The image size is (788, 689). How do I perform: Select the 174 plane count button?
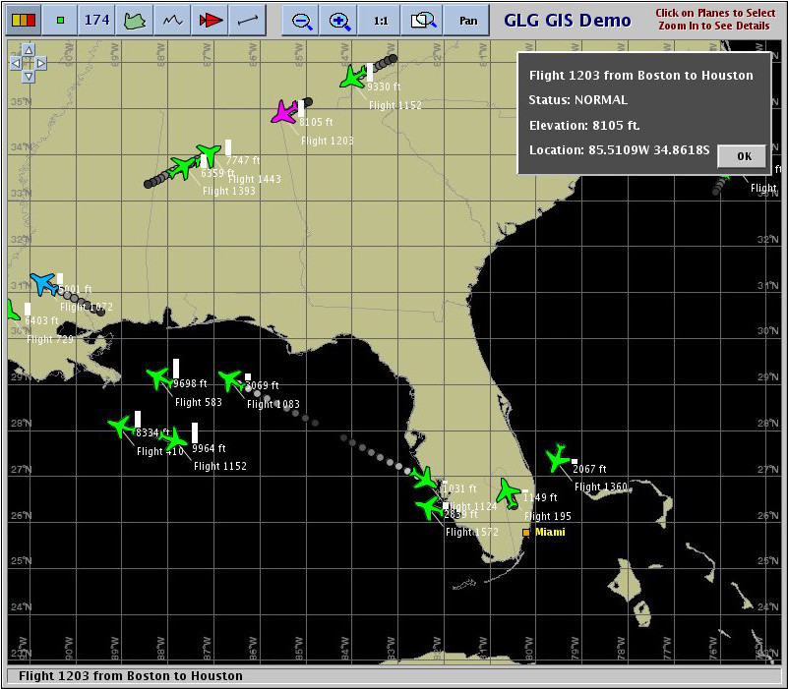97,20
